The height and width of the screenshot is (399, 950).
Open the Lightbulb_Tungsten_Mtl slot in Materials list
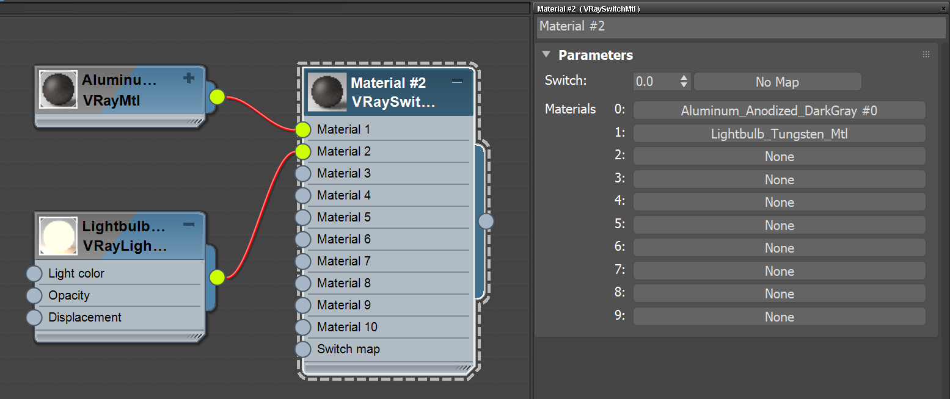(780, 133)
